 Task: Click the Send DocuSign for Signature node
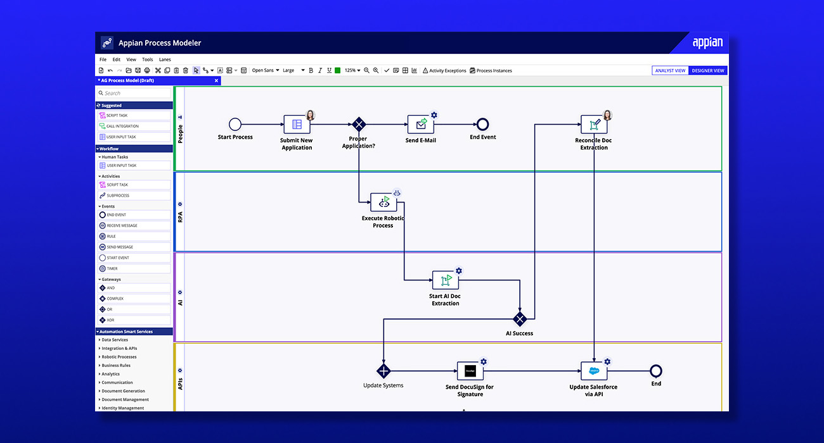[x=470, y=371]
